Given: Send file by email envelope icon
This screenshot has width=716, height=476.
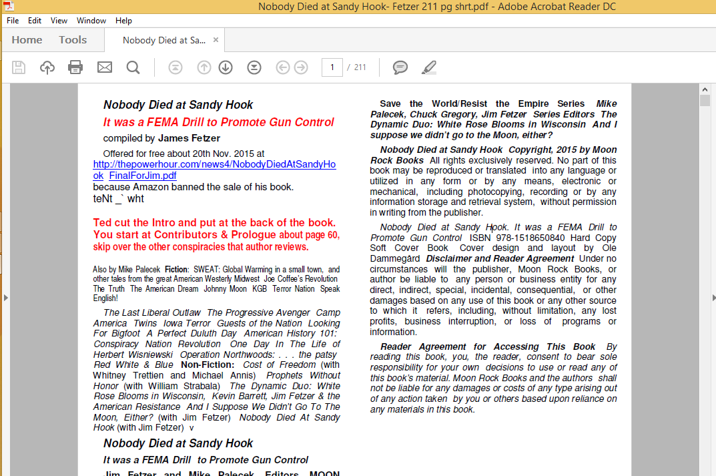Looking at the screenshot, I should 105,67.
